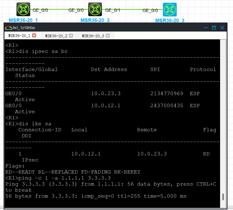Click GE0/0 interface in the 10.0.12.1 row

(x=13, y=106)
